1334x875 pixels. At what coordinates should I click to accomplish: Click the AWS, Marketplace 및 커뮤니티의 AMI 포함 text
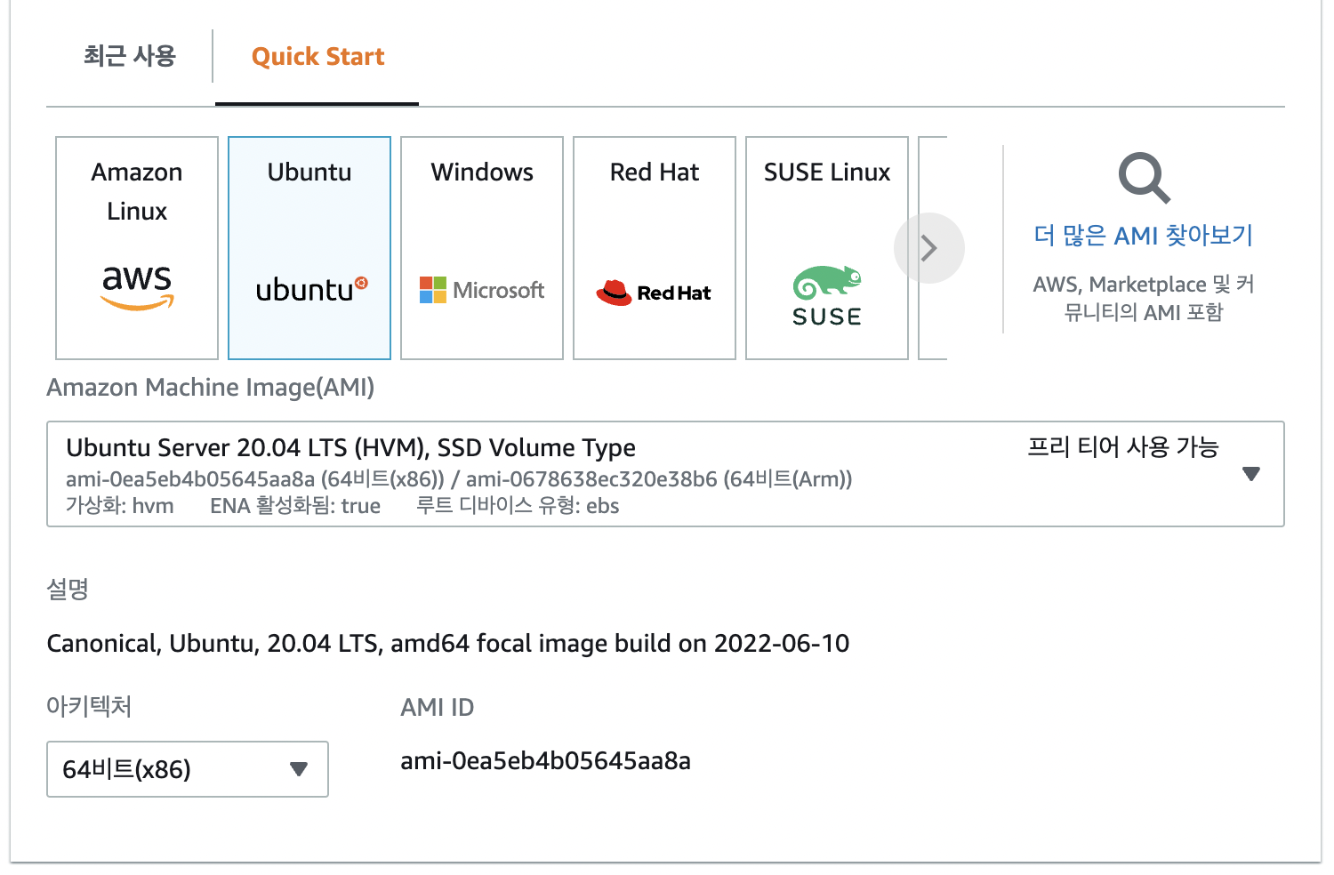click(x=1144, y=298)
